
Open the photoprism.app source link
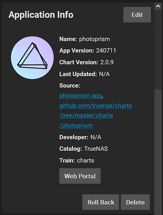(x=80, y=95)
